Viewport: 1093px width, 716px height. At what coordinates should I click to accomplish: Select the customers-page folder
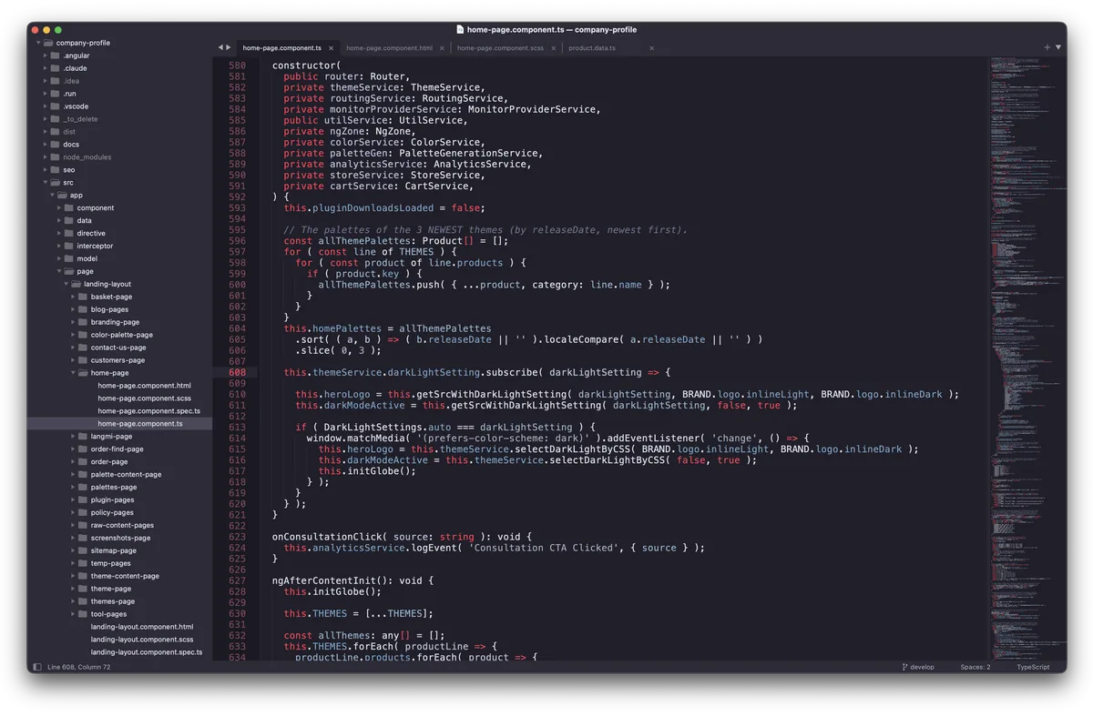tap(117, 360)
